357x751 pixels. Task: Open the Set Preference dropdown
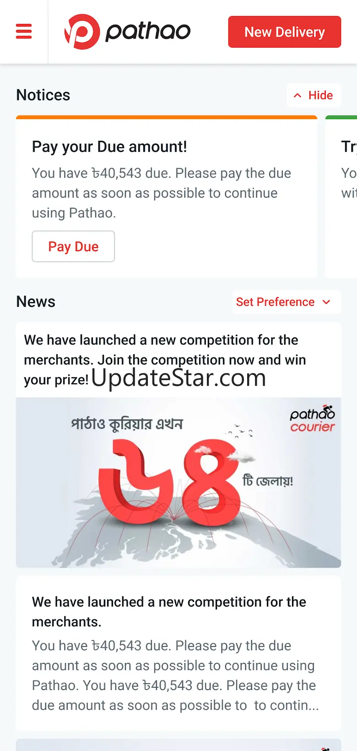[287, 302]
